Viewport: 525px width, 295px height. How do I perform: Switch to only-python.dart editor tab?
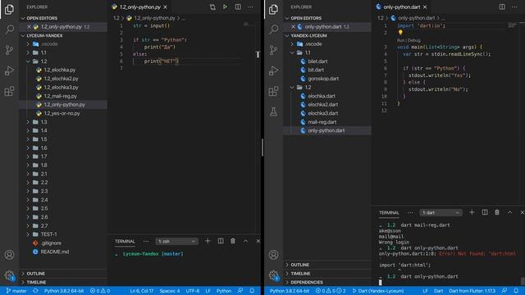tap(401, 7)
